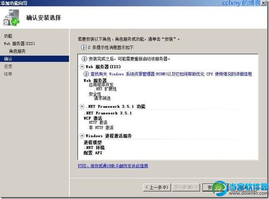Collapse the Windows 进程激活服务 section
The image size is (269, 199).
82,136
